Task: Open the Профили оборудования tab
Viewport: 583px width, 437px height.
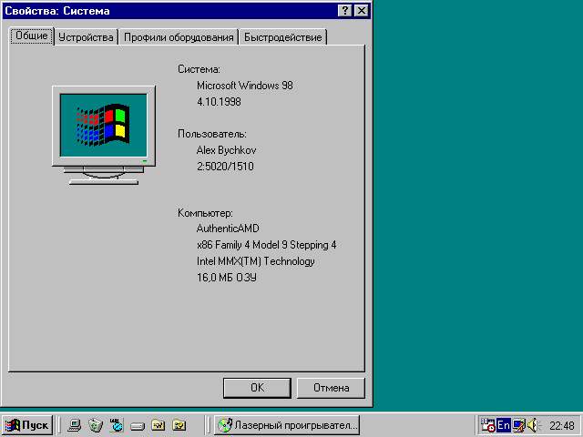Action: (x=179, y=37)
